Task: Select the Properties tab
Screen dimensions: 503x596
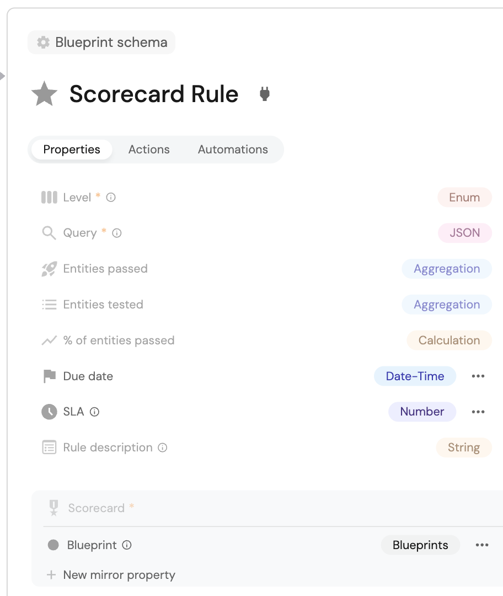Action: (72, 150)
